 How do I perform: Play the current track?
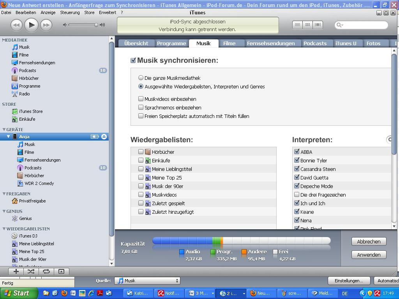31,25
